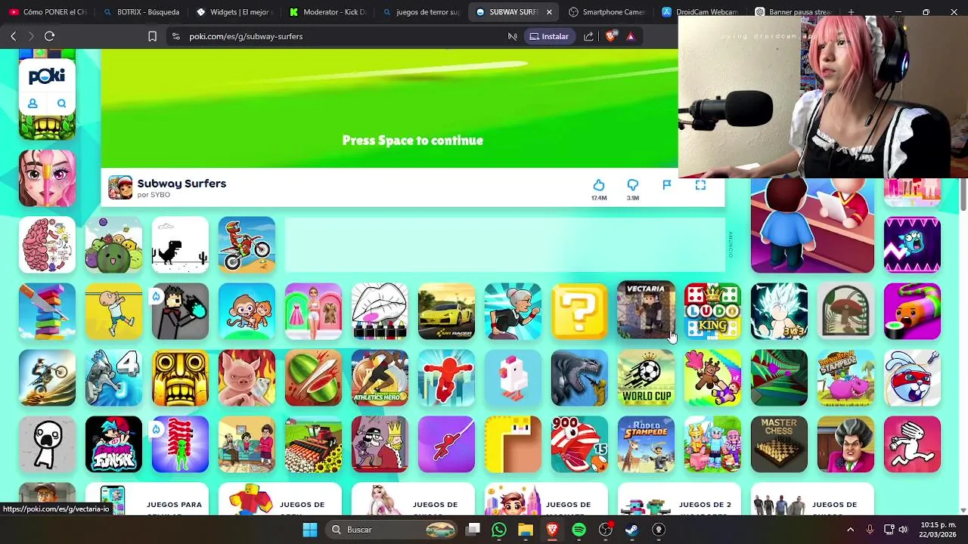
Task: Open the pink-haired makeup game in sidebar
Action: tap(47, 178)
